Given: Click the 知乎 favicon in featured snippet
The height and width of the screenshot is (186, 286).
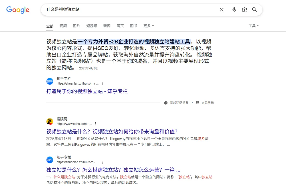Looking at the screenshot, I should (50, 81).
